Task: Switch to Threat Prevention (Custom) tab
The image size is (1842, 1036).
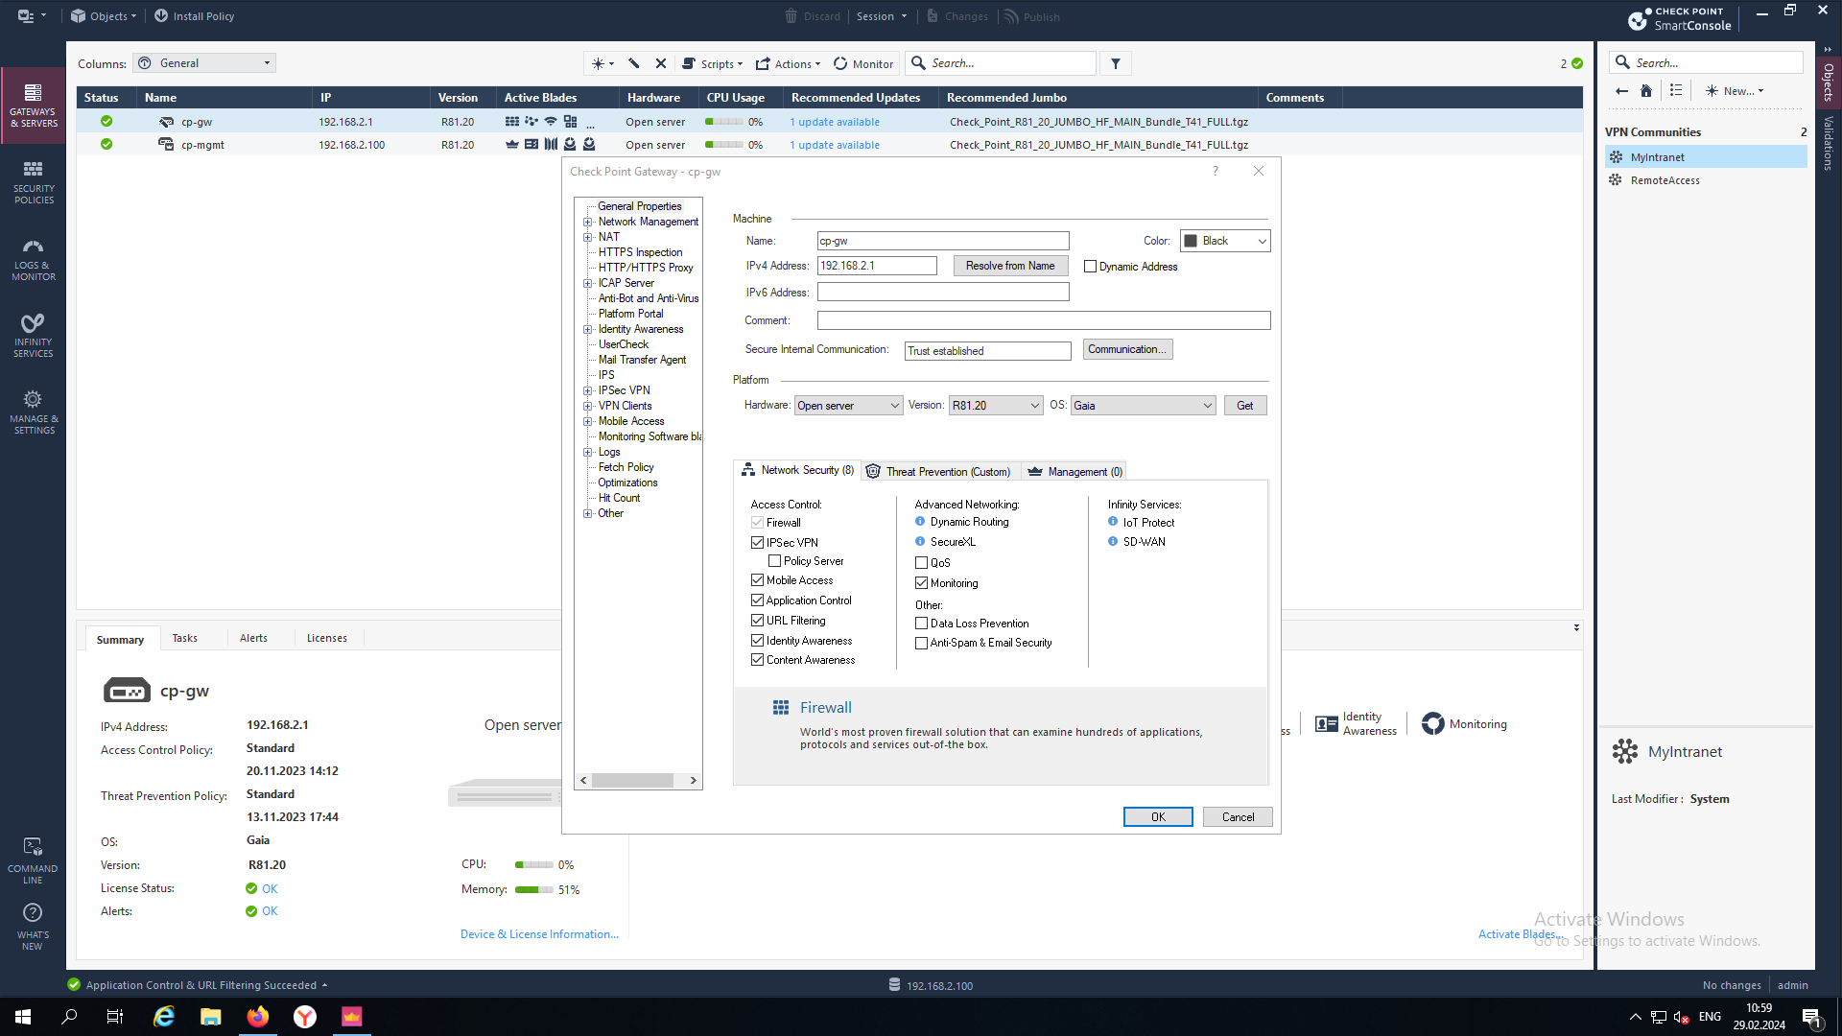Action: (x=939, y=472)
